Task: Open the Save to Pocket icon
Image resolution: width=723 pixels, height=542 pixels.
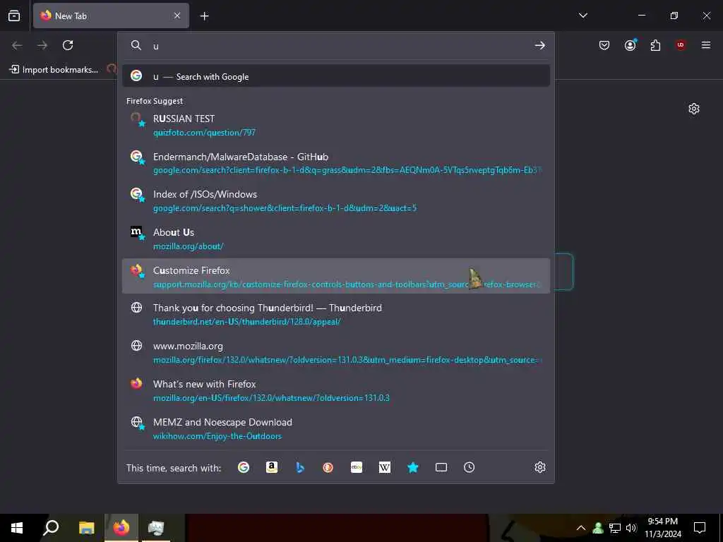Action: [x=604, y=45]
